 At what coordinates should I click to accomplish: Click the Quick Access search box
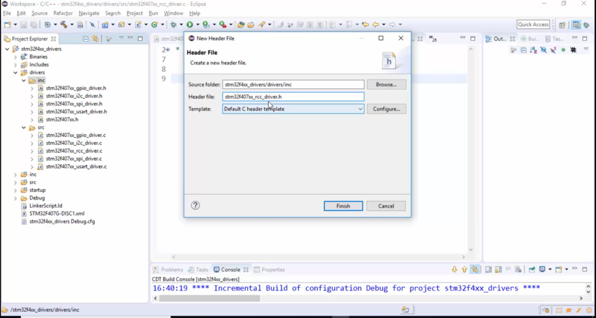click(x=533, y=24)
